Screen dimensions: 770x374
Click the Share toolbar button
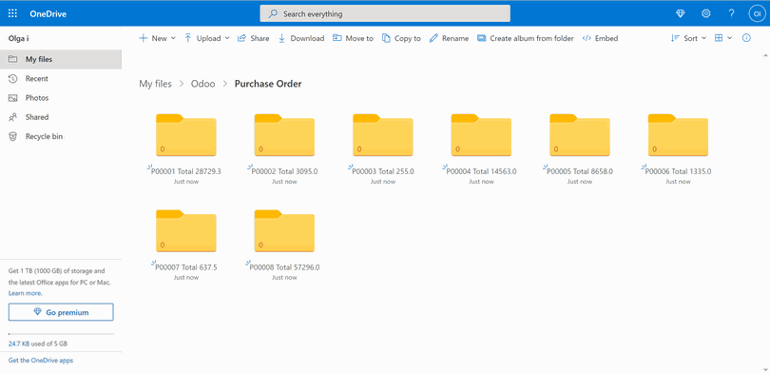(254, 38)
